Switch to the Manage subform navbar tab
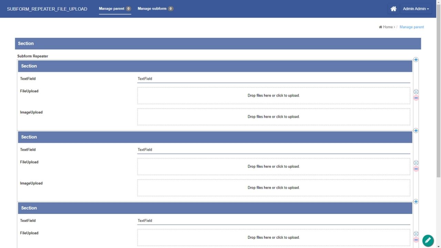 coord(155,9)
